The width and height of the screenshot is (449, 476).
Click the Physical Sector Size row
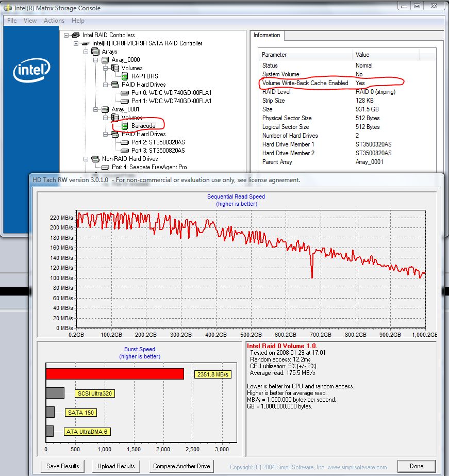(347, 118)
